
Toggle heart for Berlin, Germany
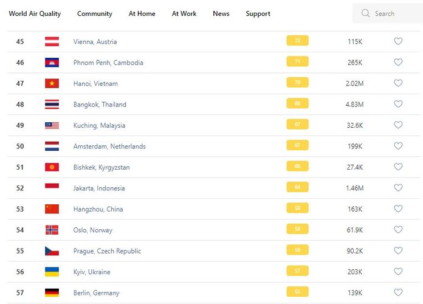[398, 292]
